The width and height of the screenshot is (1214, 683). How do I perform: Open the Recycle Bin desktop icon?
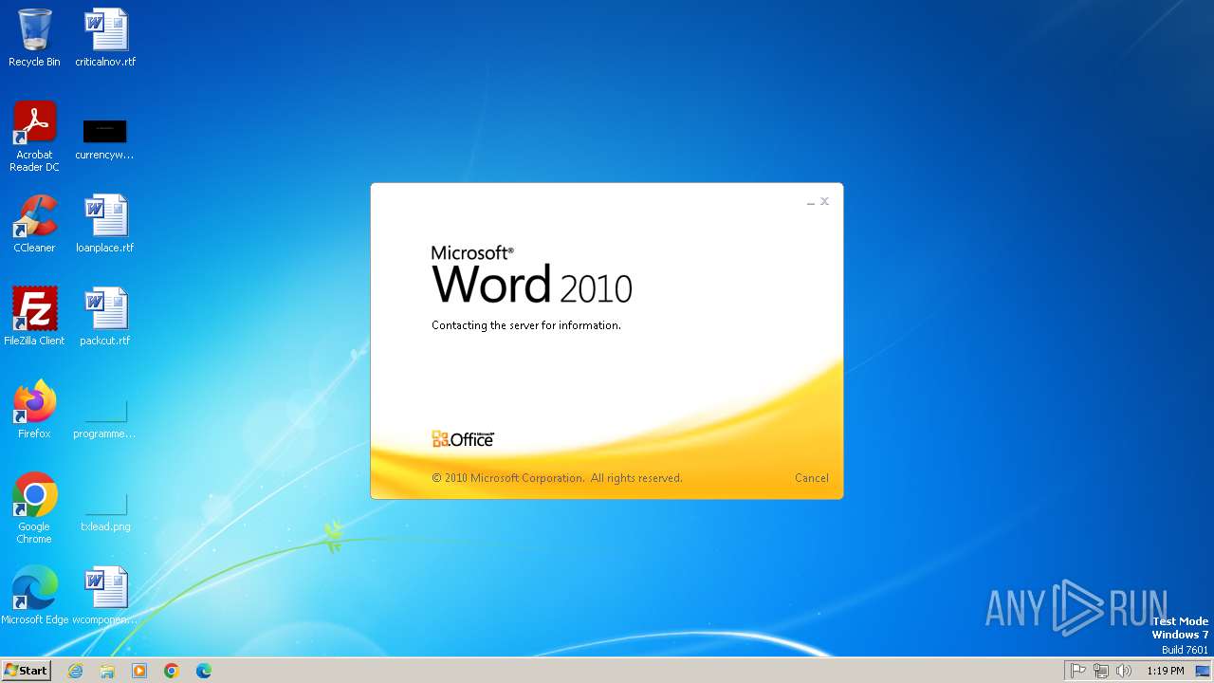coord(34,38)
